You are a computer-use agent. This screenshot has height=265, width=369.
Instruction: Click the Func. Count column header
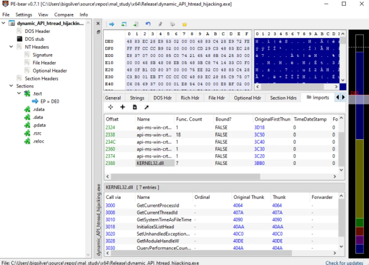[x=189, y=119]
